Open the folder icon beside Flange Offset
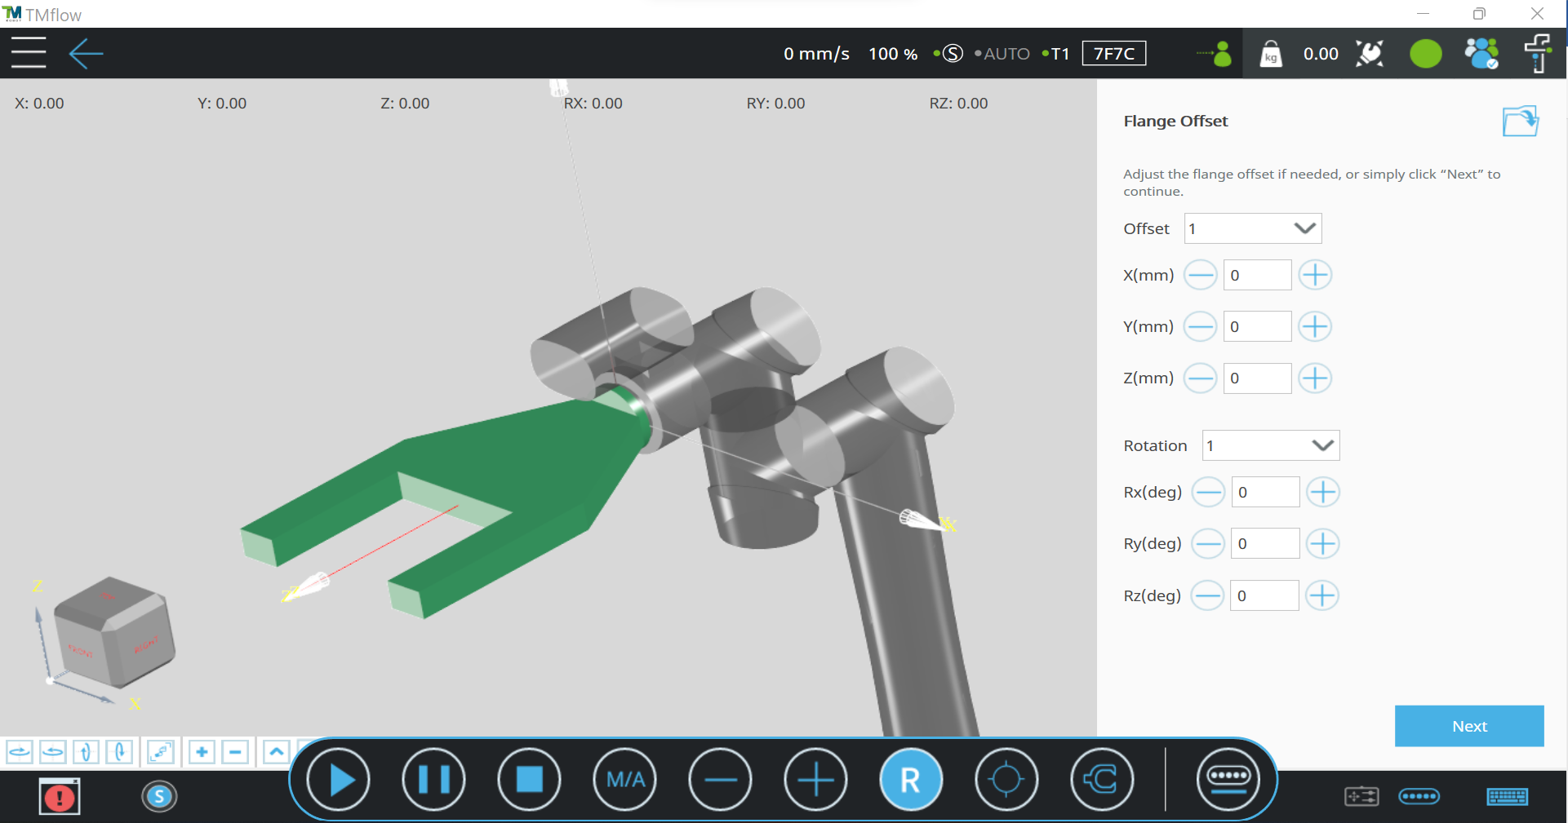Screen dimensions: 1568x823 (x=1520, y=122)
